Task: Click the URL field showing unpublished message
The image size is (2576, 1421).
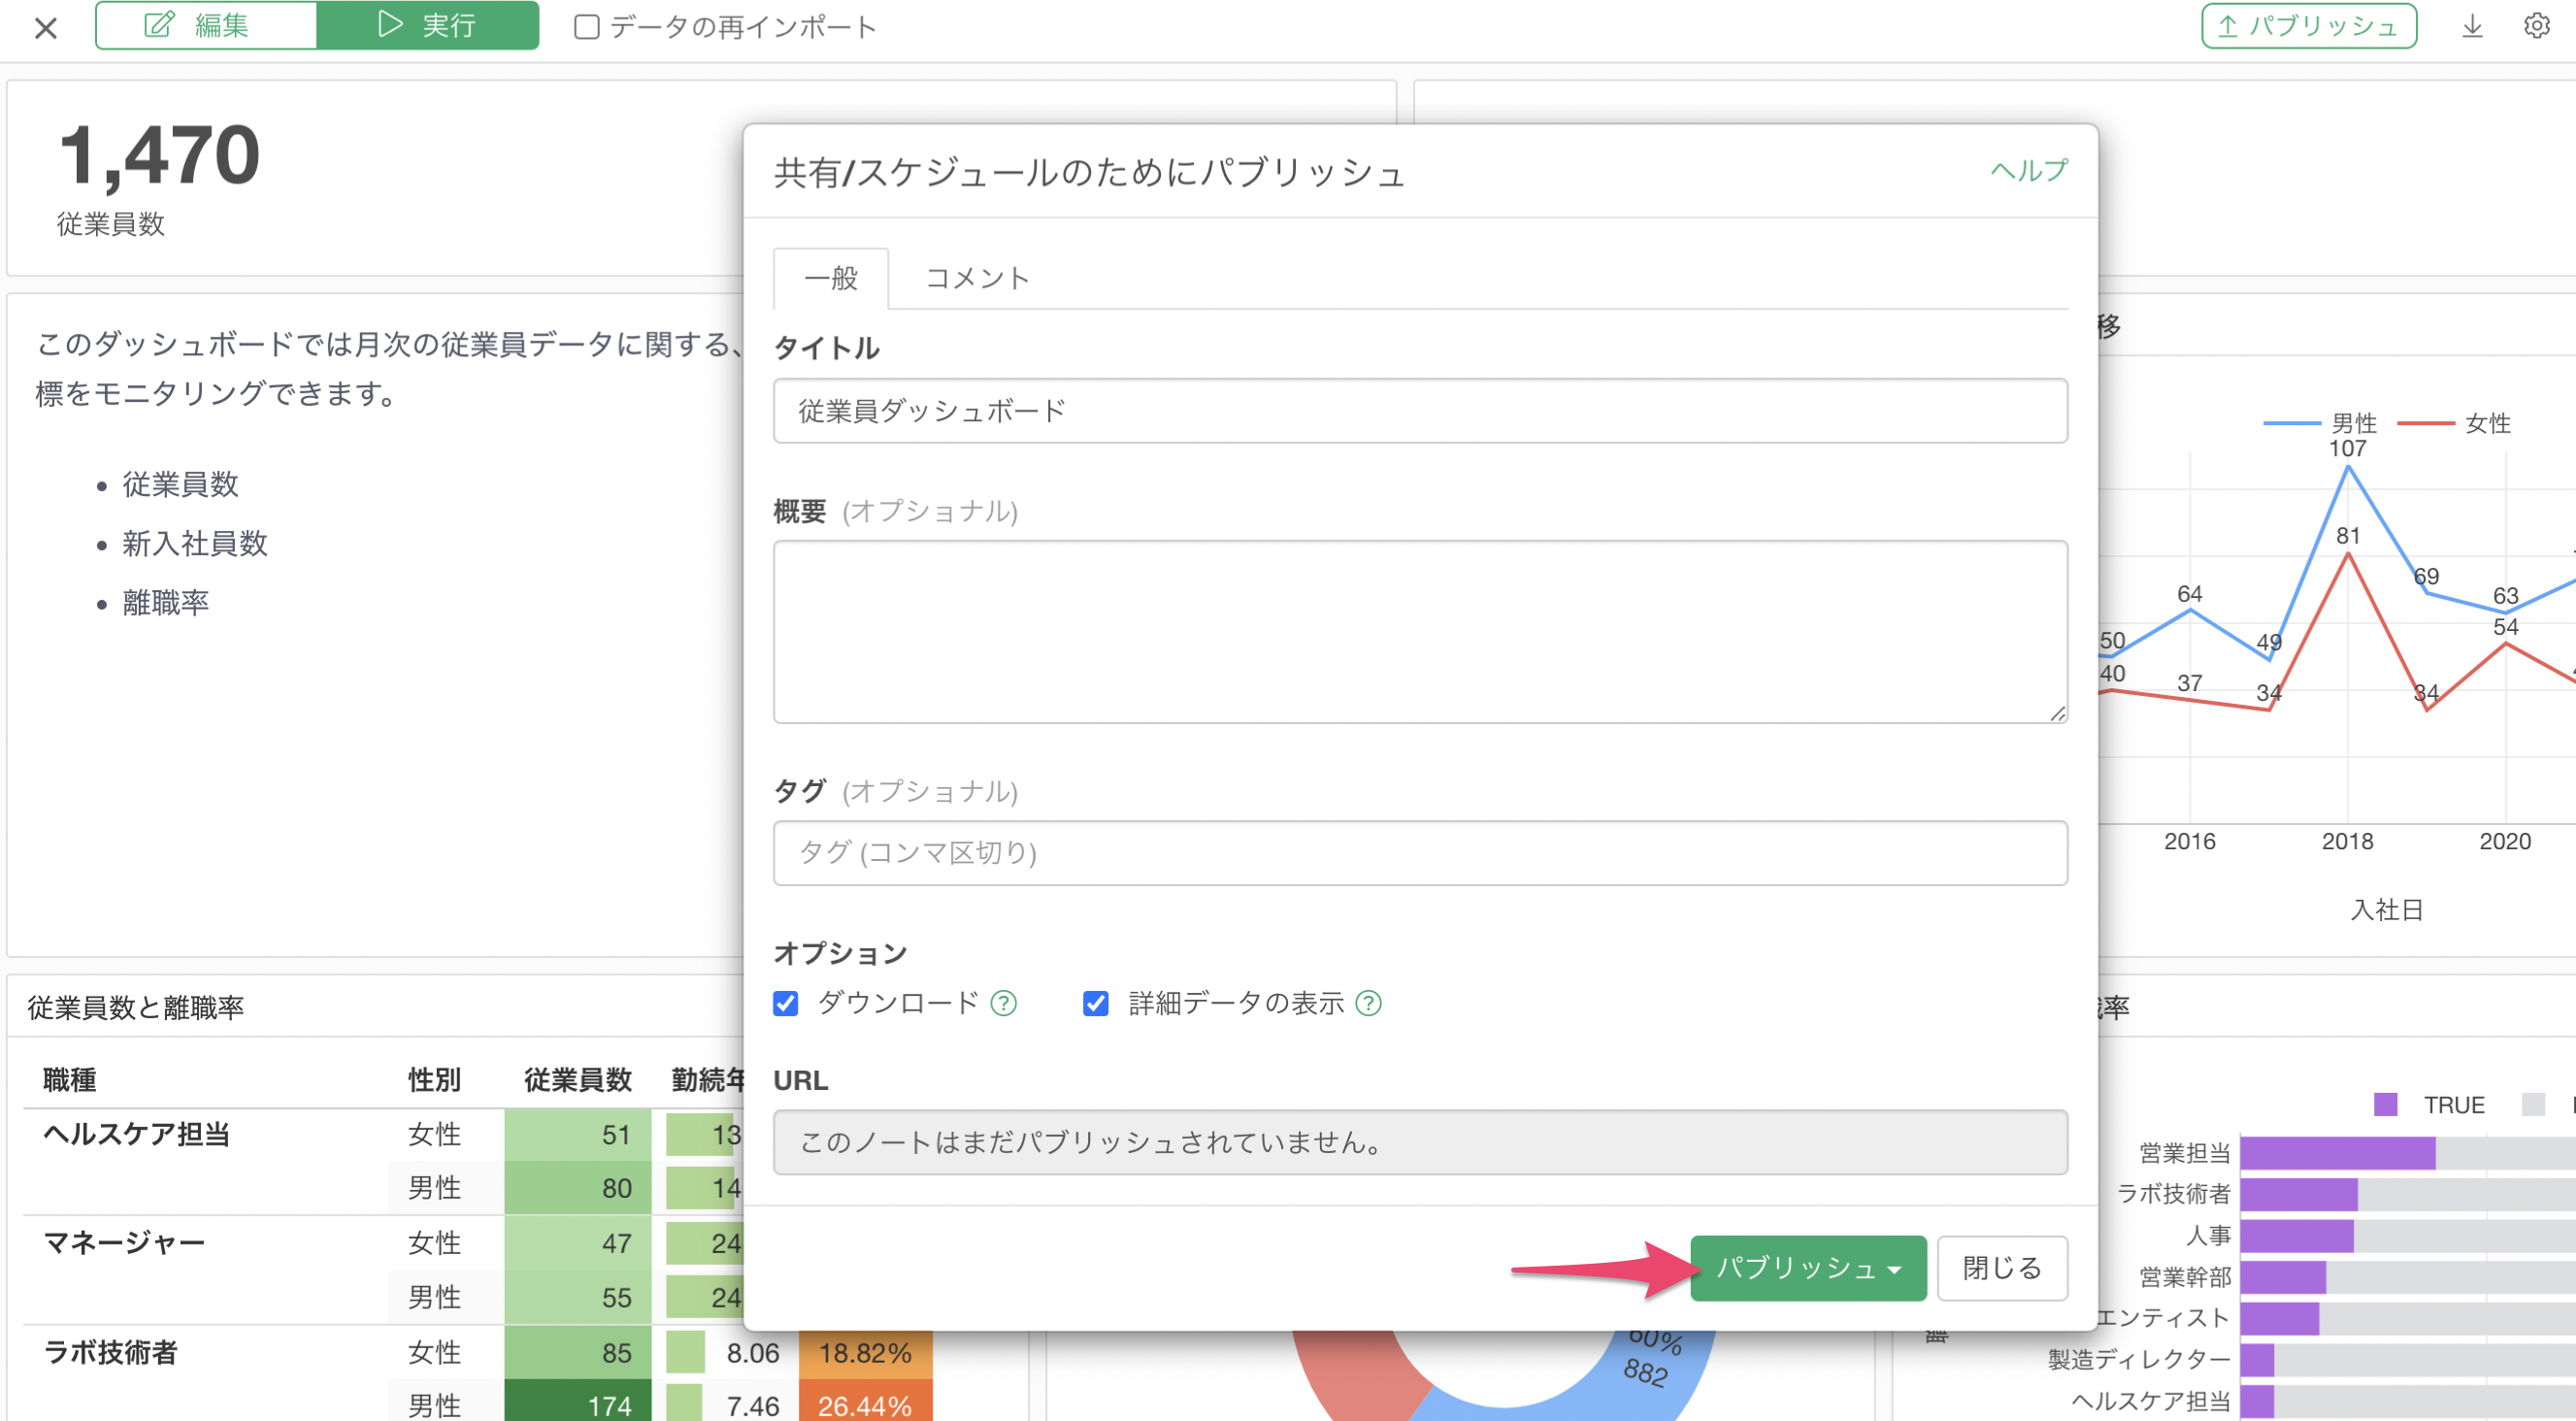Action: [x=1420, y=1142]
